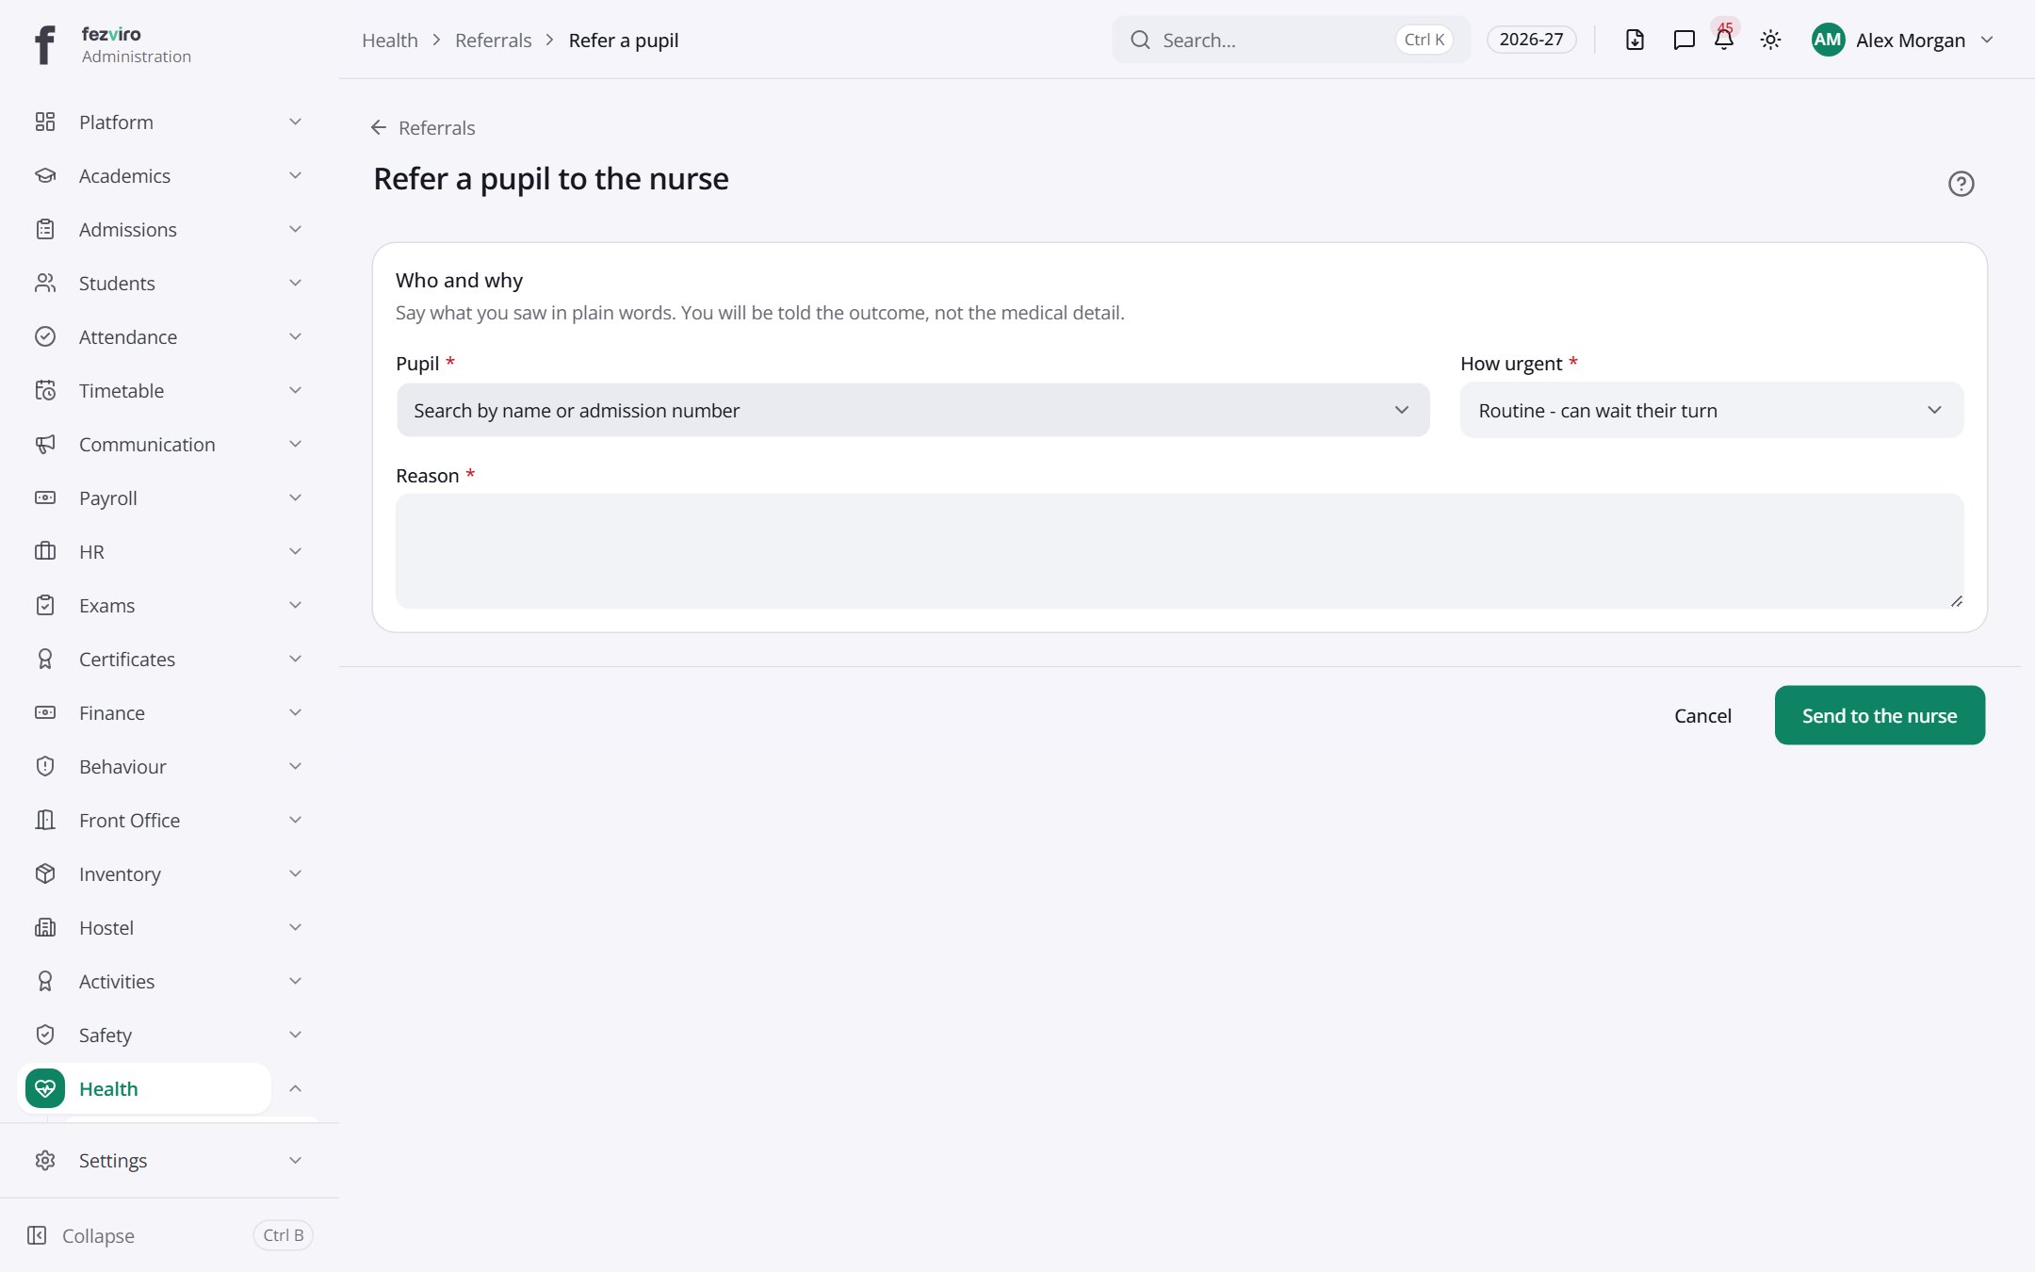Viewport: 2035px width, 1272px height.
Task: Click the Cancel button
Action: (1702, 715)
